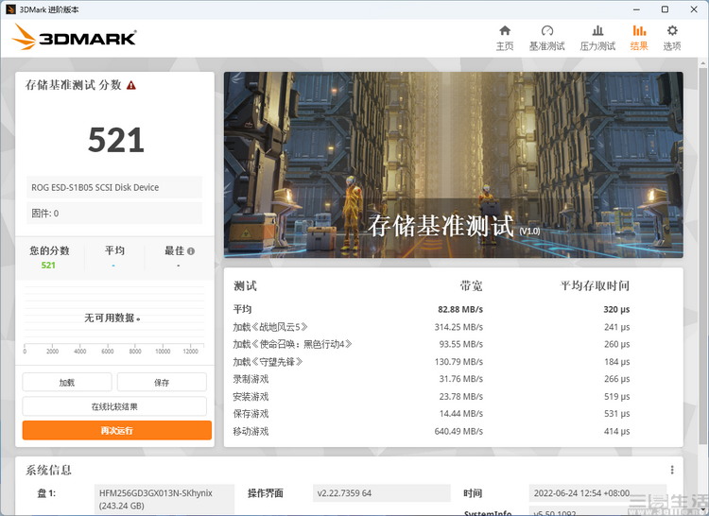Click the 320 µs average access time
This screenshot has width=709, height=516.
pyautogui.click(x=616, y=310)
